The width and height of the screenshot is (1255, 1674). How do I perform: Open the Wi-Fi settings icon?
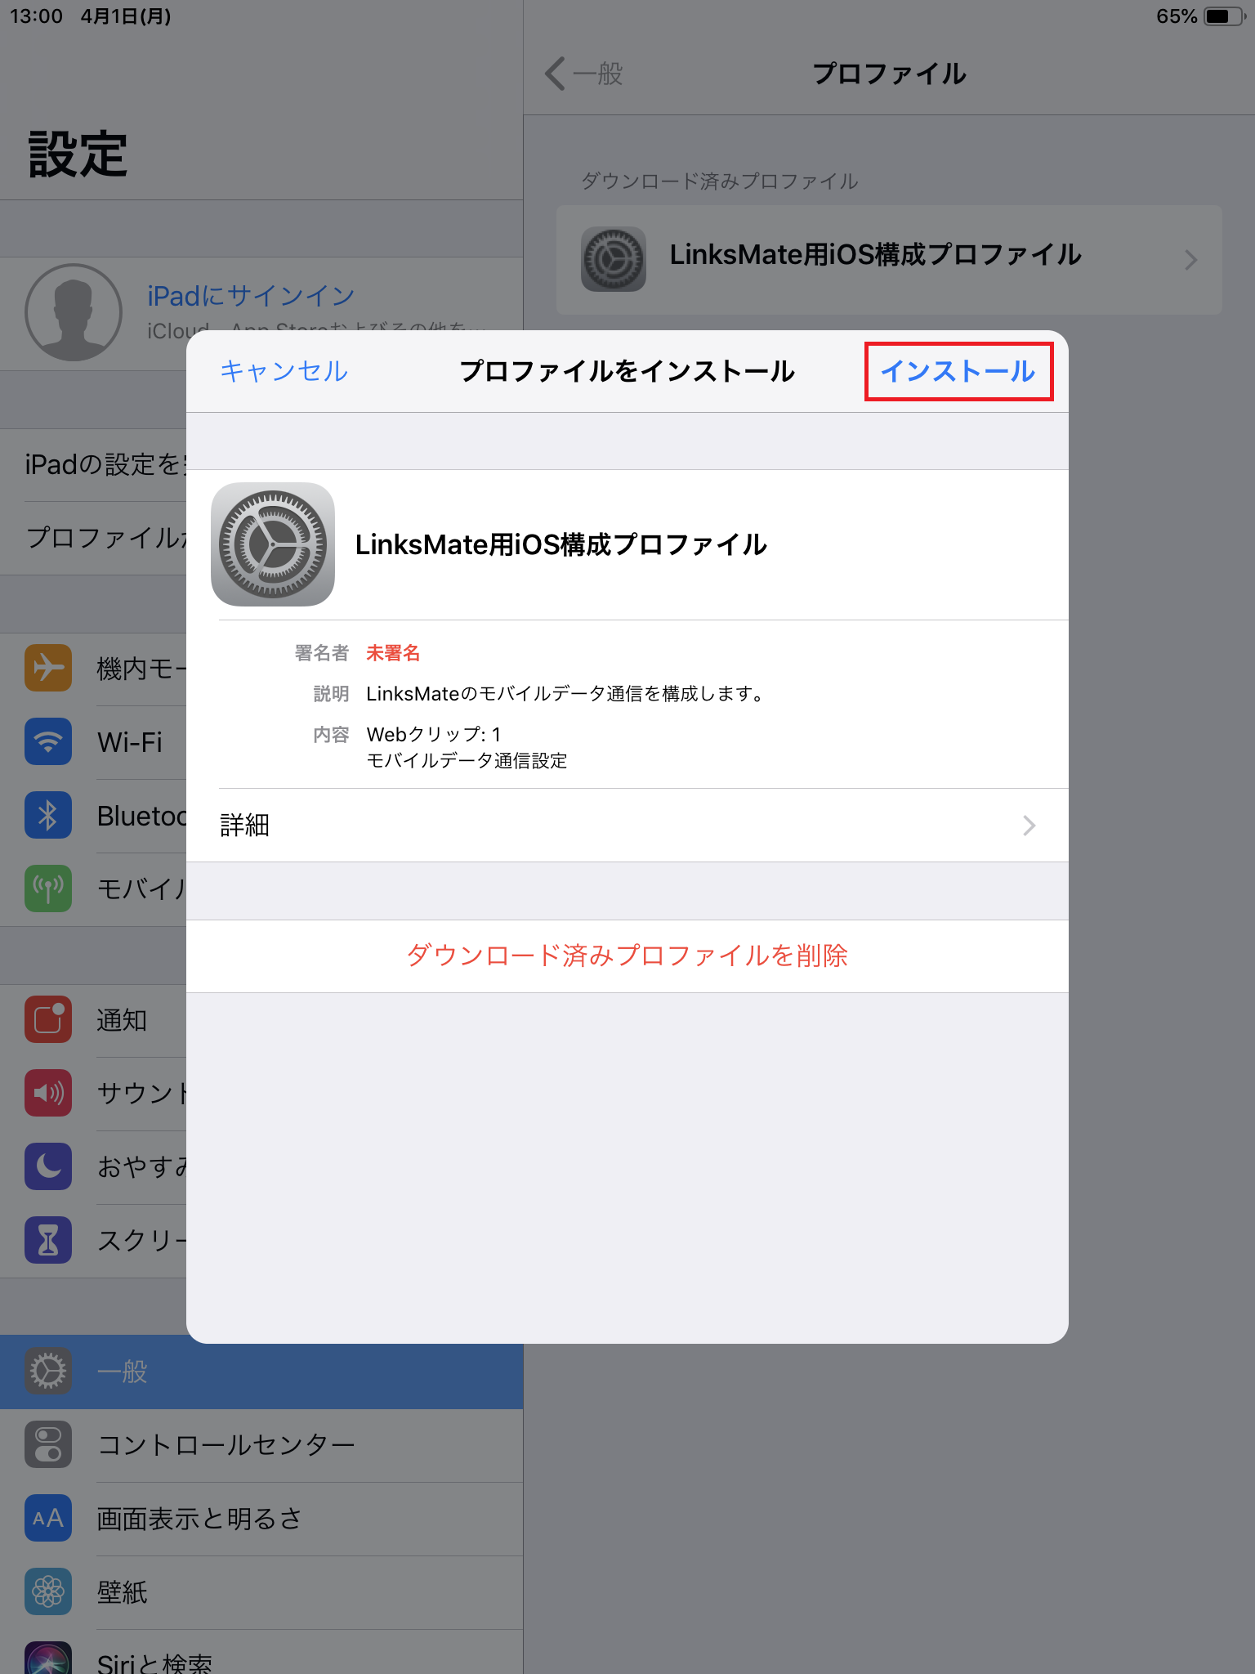(48, 741)
